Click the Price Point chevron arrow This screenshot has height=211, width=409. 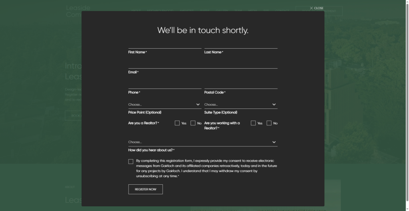198,105
